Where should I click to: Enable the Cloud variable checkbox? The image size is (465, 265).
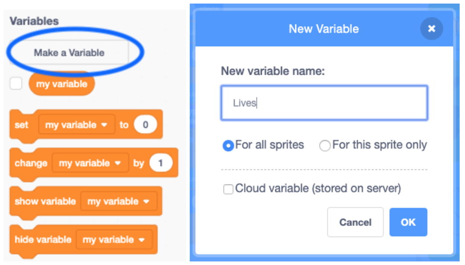coord(228,189)
